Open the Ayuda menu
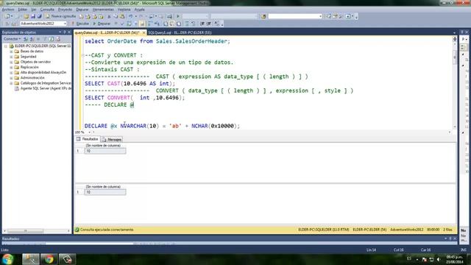Viewport: 471px width, 265px height. [x=139, y=10]
